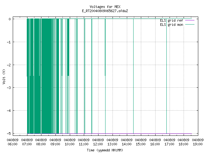The height and width of the screenshot is (153, 204).
Task: Click the purple ELS grid ref legend line
Action: coord(190,20)
